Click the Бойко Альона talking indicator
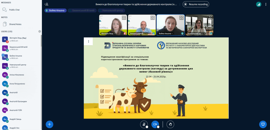270x130 pixels. coord(55,10)
